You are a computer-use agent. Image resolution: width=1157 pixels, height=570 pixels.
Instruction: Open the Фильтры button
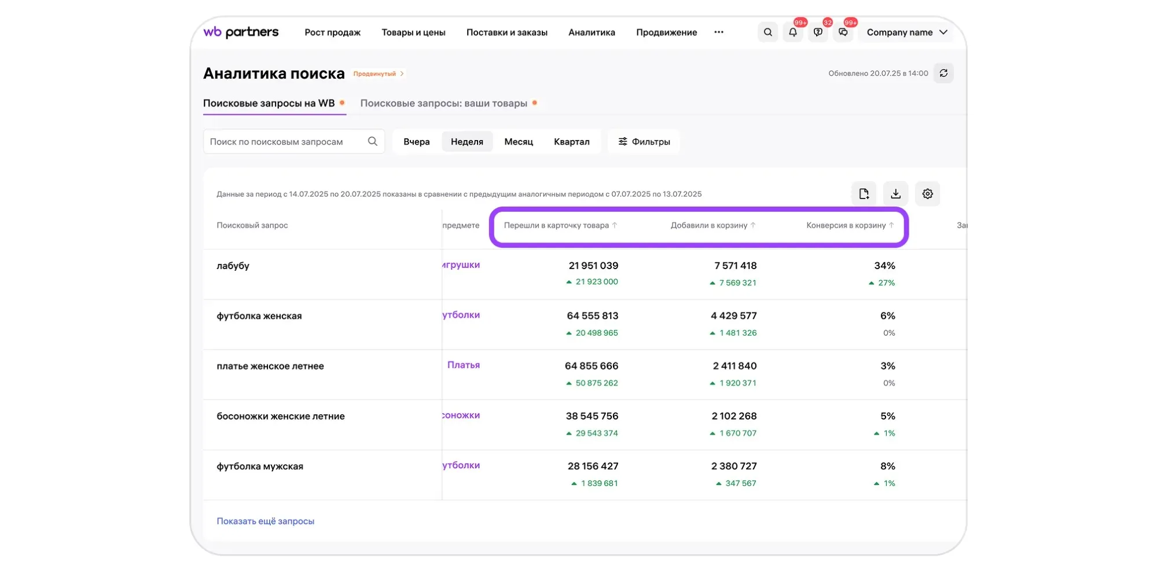[644, 142]
